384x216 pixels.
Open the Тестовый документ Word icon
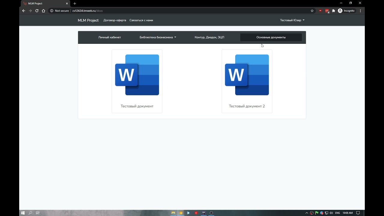(137, 75)
